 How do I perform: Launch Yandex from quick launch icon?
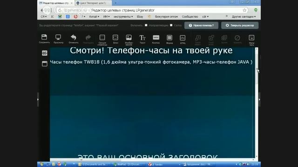click(59, 164)
